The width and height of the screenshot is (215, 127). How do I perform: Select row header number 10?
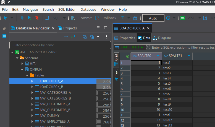coord(125,110)
